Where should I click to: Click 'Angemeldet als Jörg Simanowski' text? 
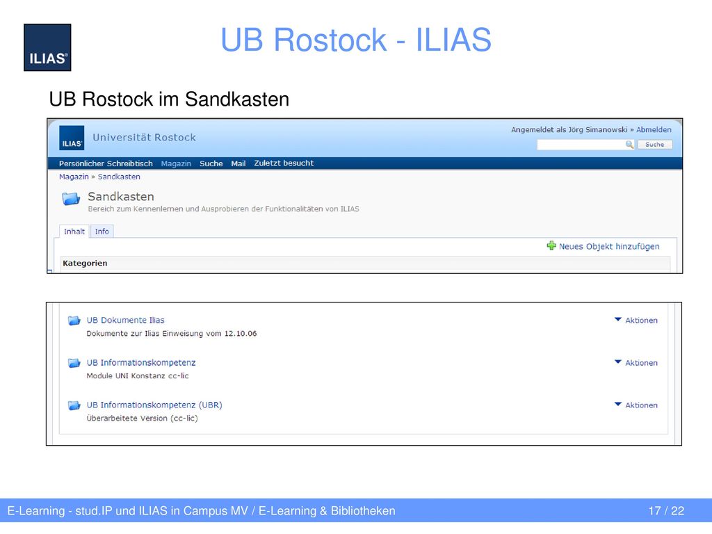569,129
